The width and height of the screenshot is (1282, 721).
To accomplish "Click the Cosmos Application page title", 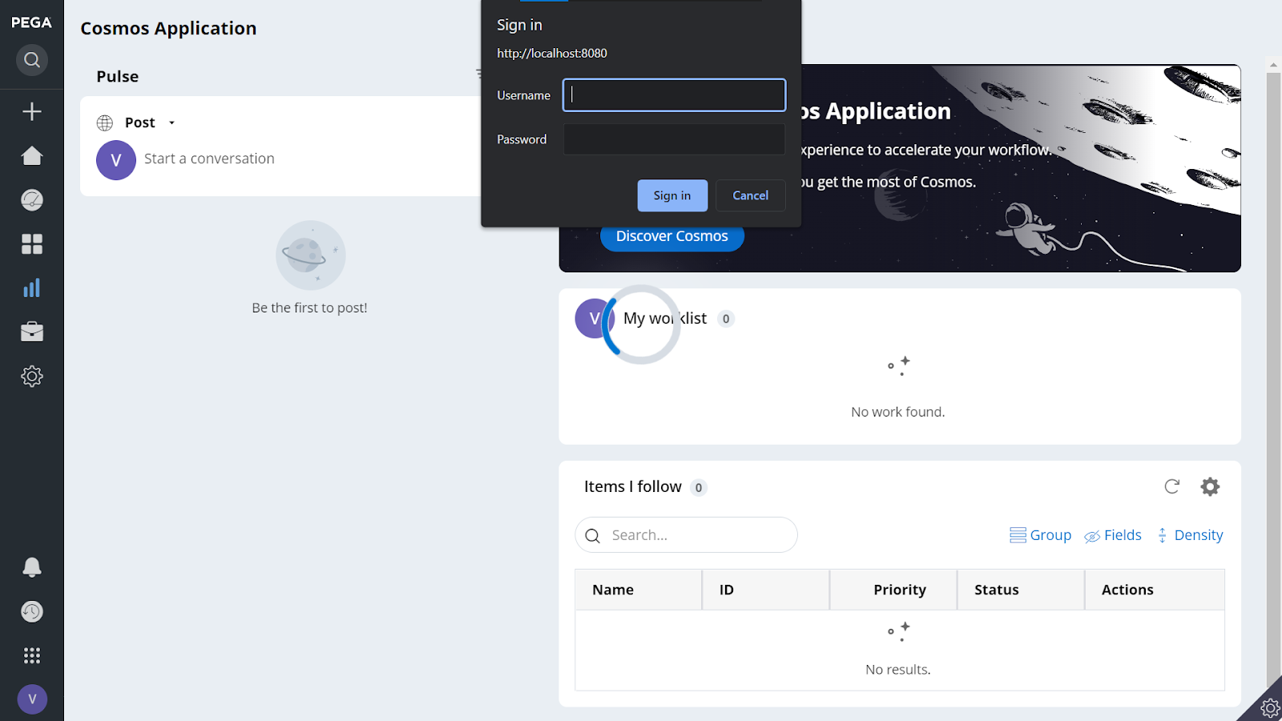I will [x=168, y=28].
